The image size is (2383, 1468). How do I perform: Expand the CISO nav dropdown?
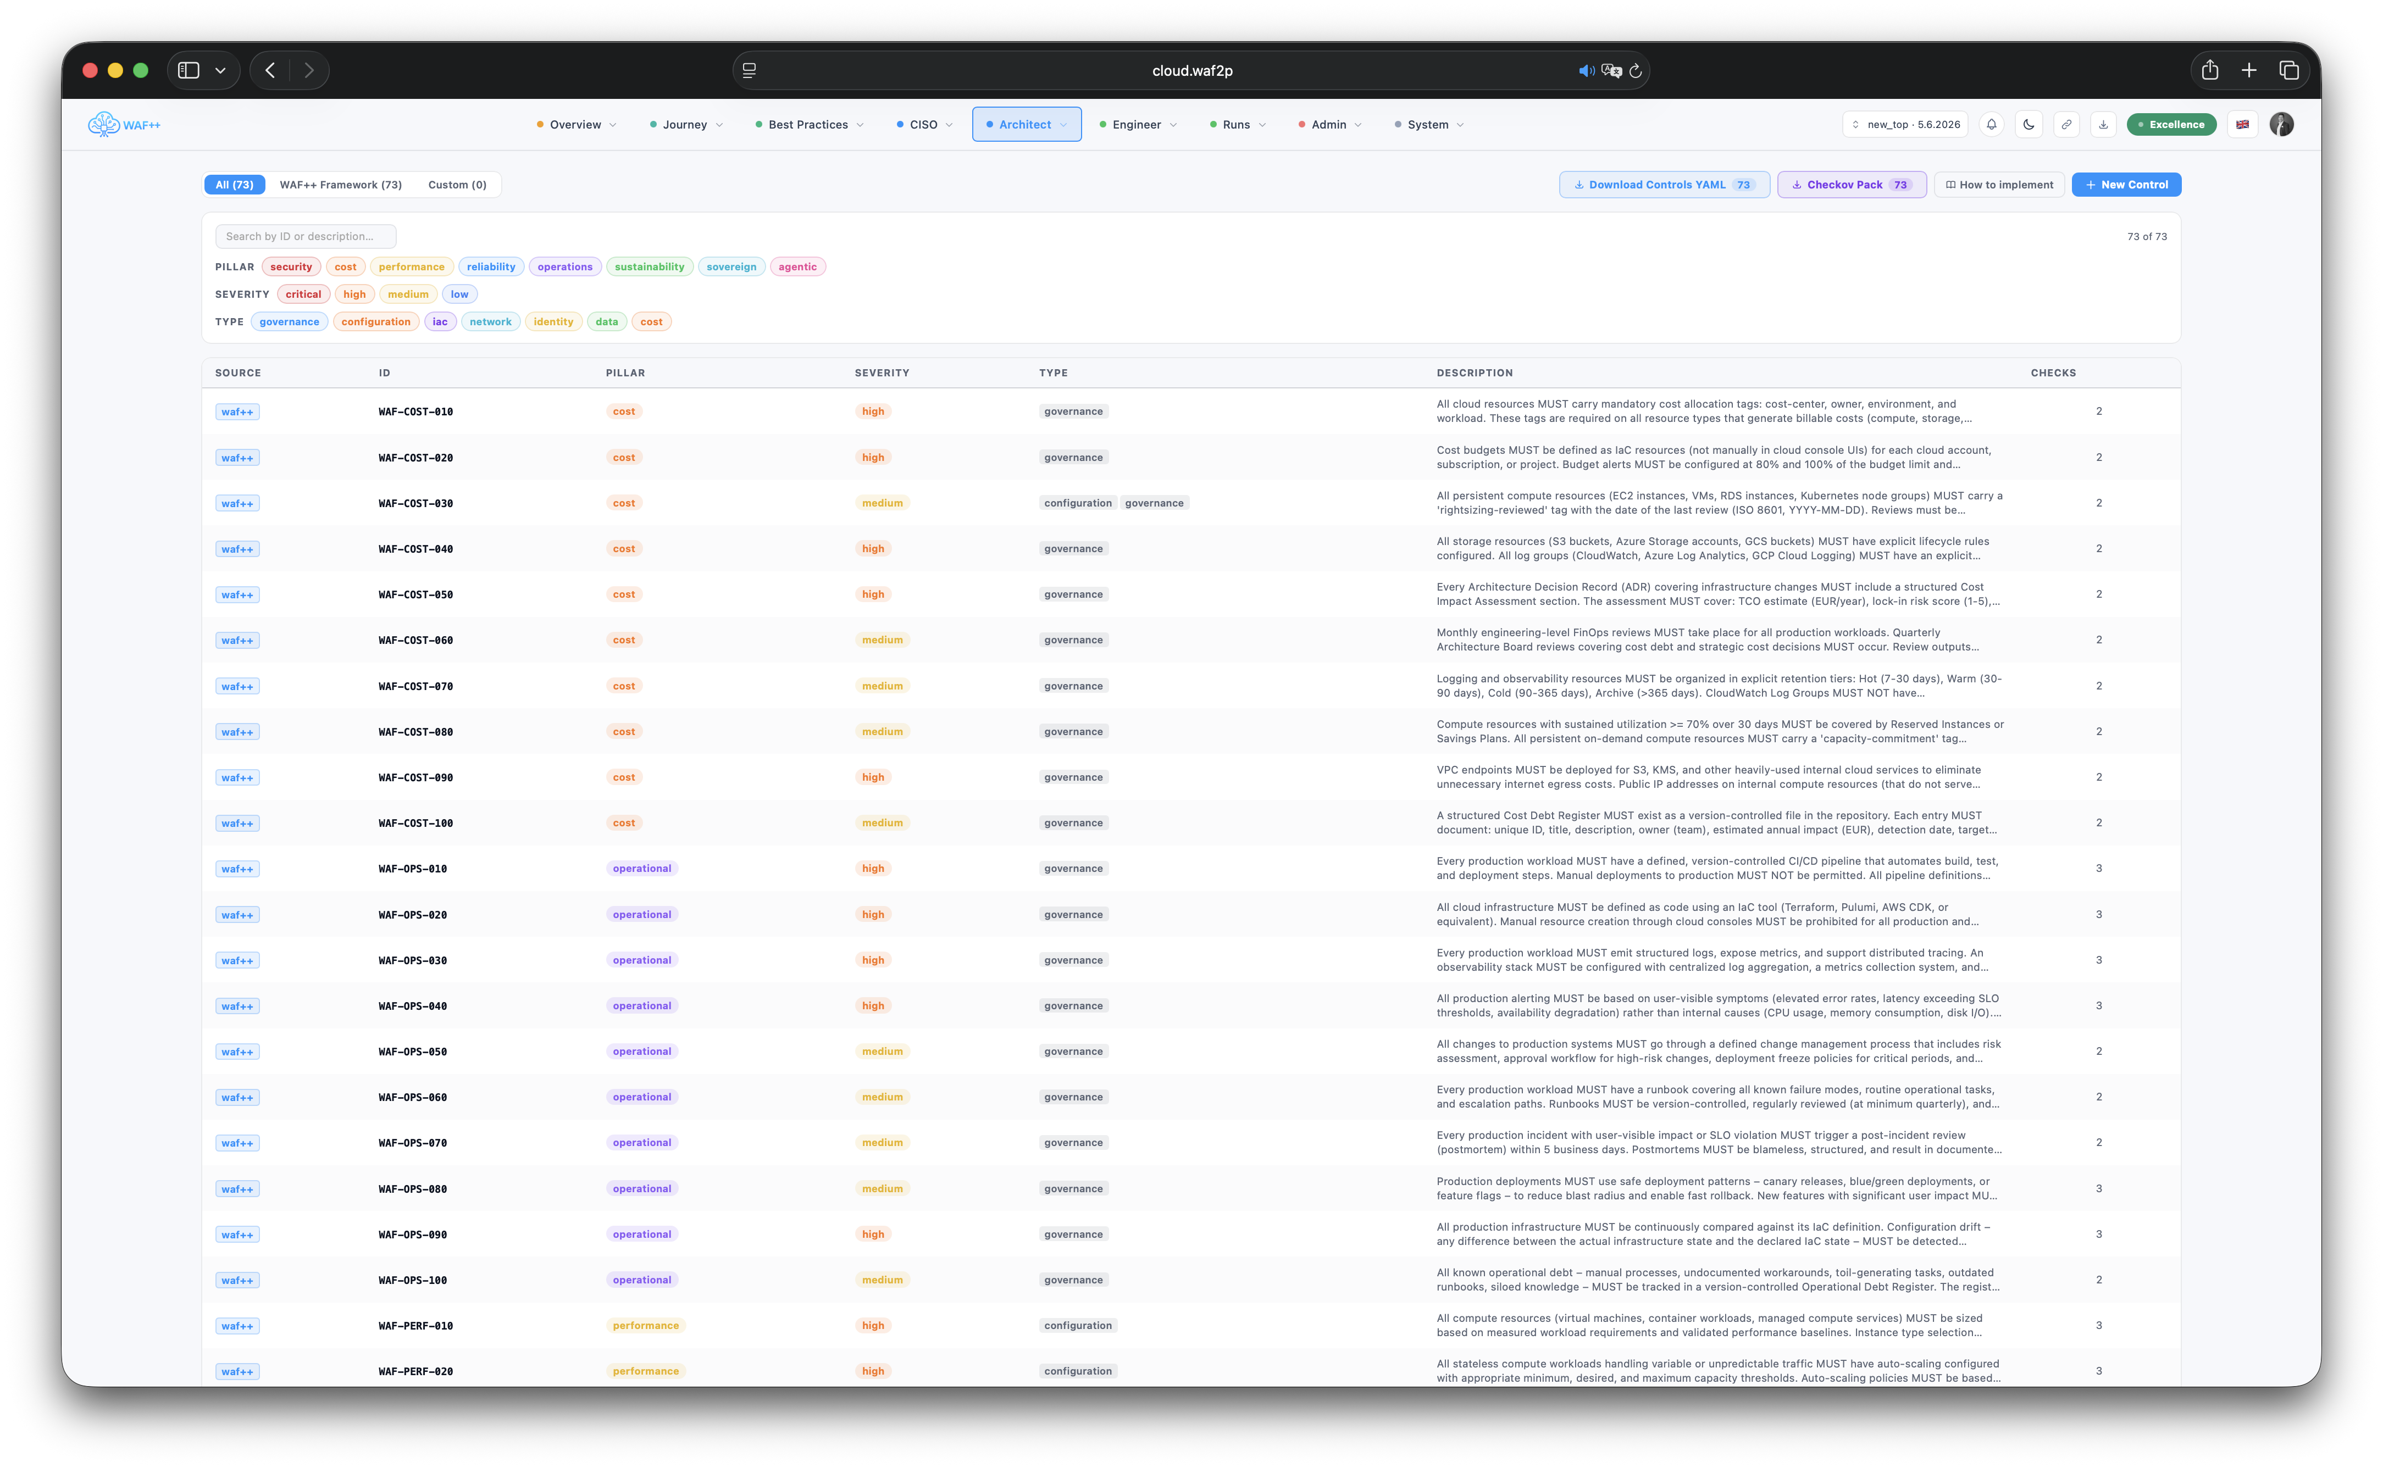pyautogui.click(x=924, y=124)
